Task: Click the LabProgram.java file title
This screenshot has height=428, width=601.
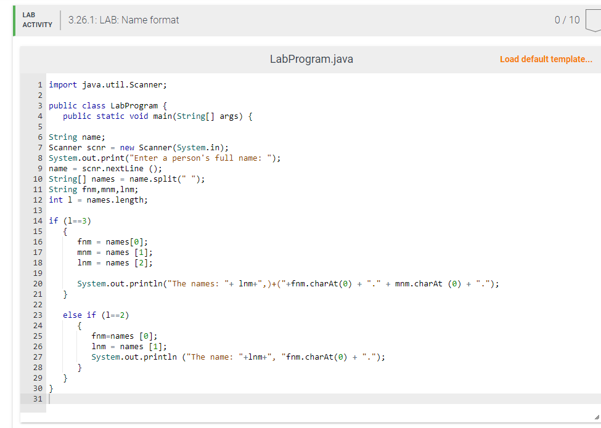Action: click(x=311, y=59)
